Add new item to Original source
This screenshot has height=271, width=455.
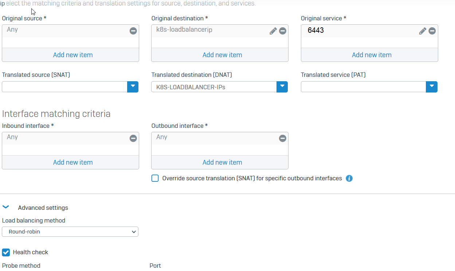pos(73,55)
